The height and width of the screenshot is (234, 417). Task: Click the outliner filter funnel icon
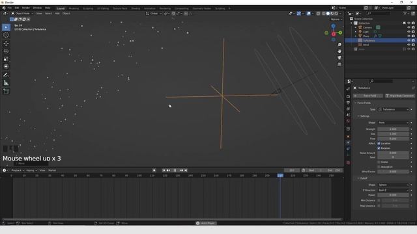(405, 13)
